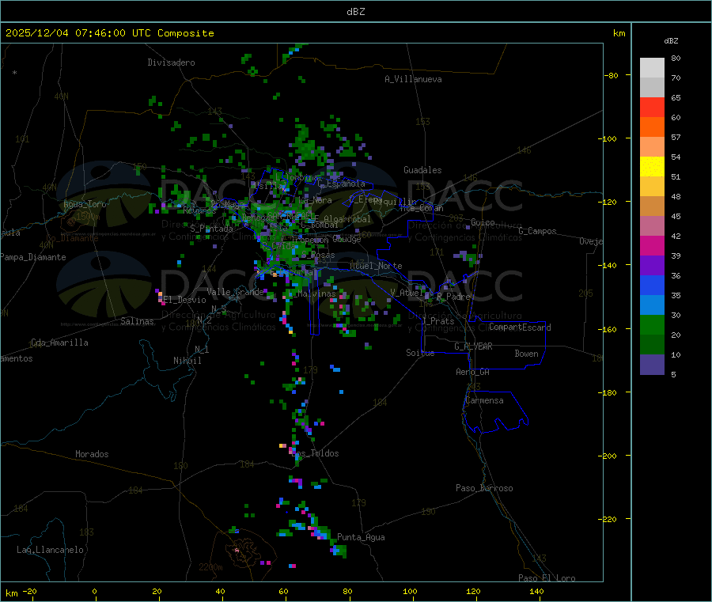The image size is (712, 602).
Task: Click the 'Guico' place label
Action: (483, 222)
